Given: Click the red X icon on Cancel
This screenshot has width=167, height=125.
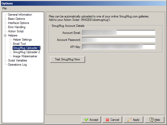Looking at the screenshot, I should pyautogui.click(x=108, y=120).
